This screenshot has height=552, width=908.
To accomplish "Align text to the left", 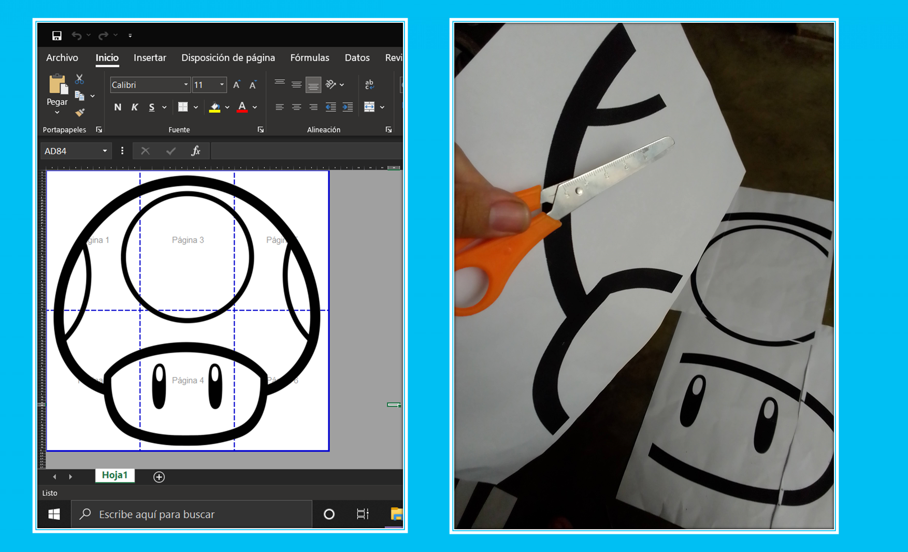I will [280, 107].
